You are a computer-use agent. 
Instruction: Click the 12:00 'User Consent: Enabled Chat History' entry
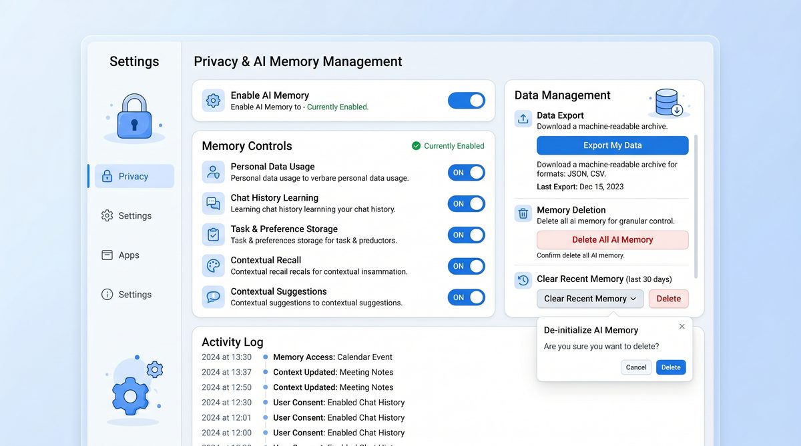tap(339, 433)
